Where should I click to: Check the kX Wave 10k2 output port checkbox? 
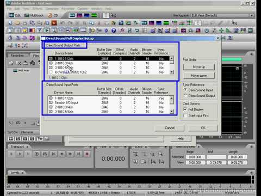coord(51,72)
